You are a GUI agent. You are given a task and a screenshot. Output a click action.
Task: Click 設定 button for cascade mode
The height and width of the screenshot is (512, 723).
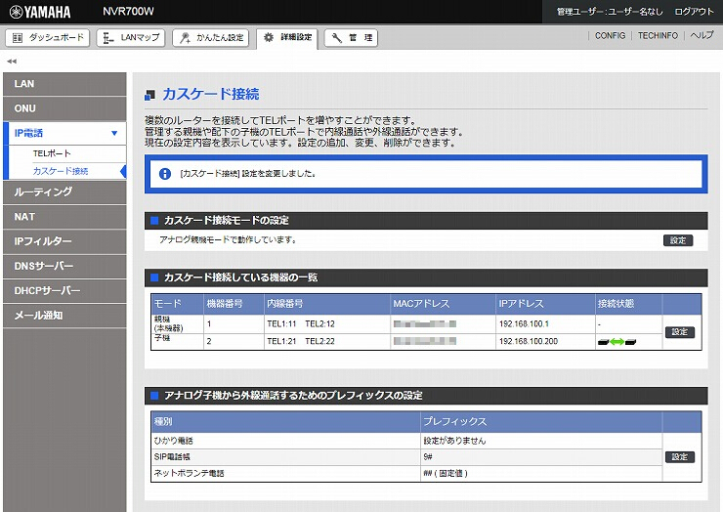pos(678,240)
